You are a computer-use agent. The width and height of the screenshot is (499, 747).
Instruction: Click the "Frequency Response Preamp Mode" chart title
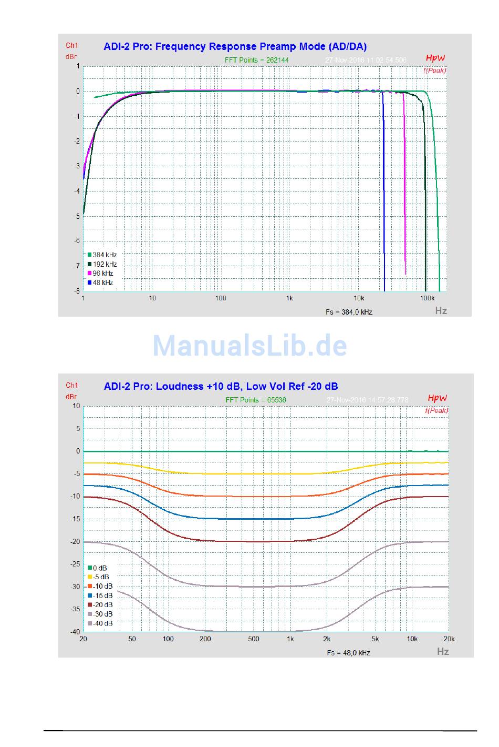point(235,46)
